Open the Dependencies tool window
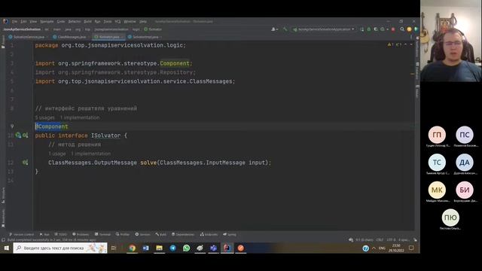Screen dimensions: 482x271 coord(183,234)
